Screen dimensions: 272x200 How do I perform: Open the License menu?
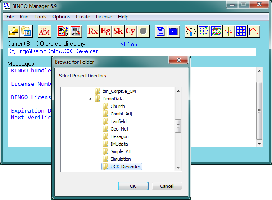click(x=104, y=17)
